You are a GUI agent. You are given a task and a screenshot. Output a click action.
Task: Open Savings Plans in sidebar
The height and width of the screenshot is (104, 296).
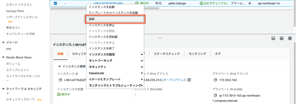[15, 11]
